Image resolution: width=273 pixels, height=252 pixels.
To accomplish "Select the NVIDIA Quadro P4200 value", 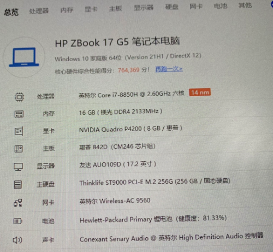I will click(x=130, y=129).
